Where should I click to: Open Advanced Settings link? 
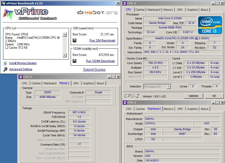point(21,69)
